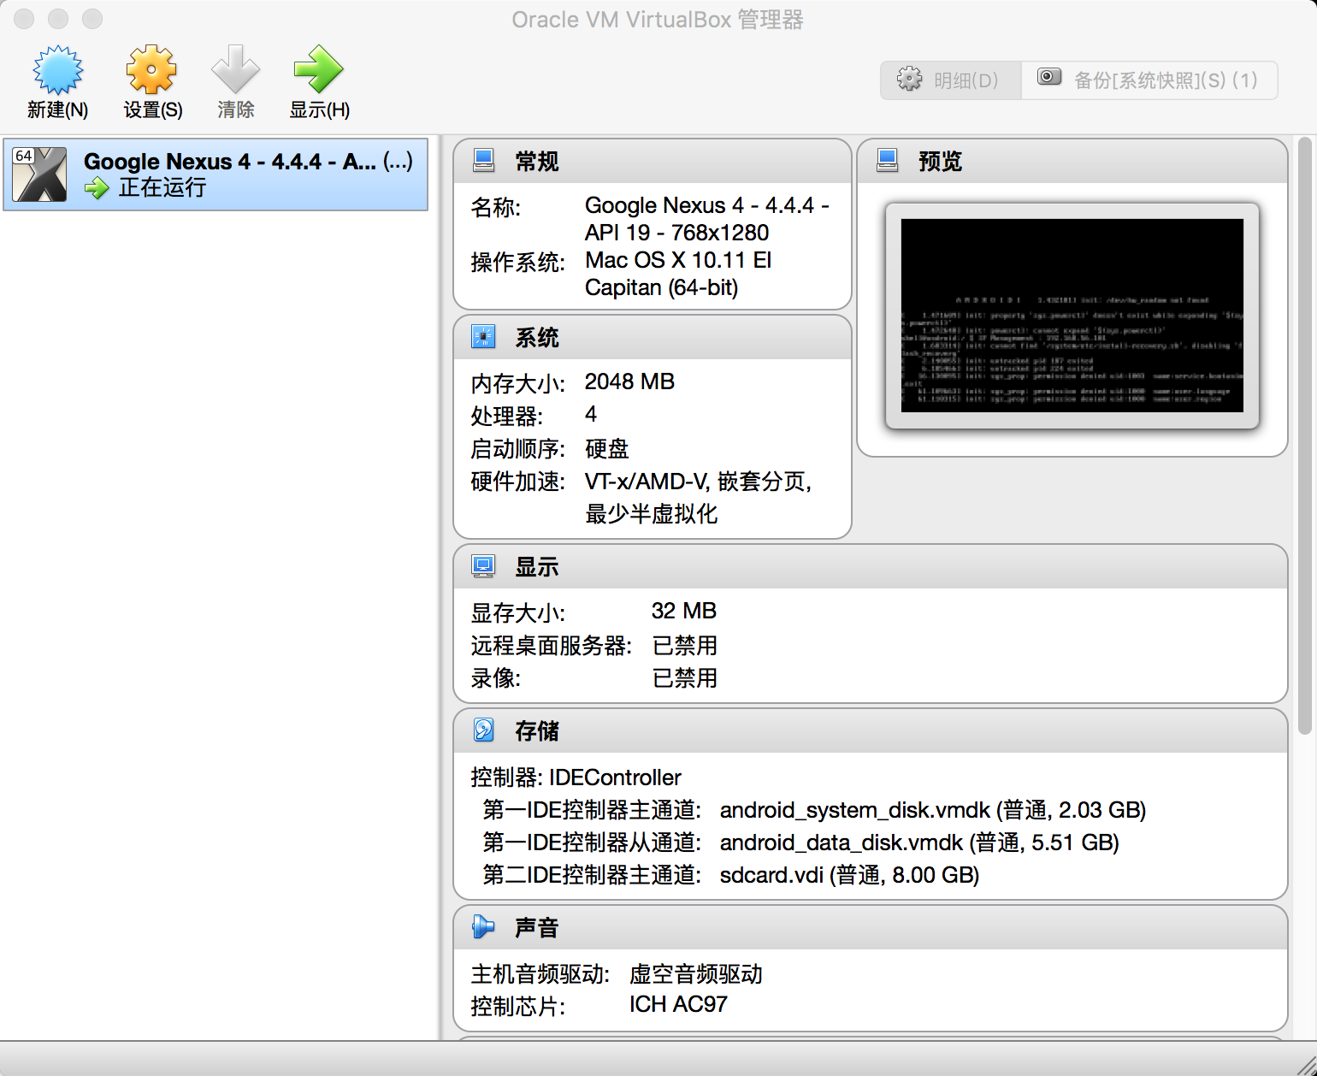
Task: Click the ICH AC97 audio controller text
Action: pos(678,1004)
